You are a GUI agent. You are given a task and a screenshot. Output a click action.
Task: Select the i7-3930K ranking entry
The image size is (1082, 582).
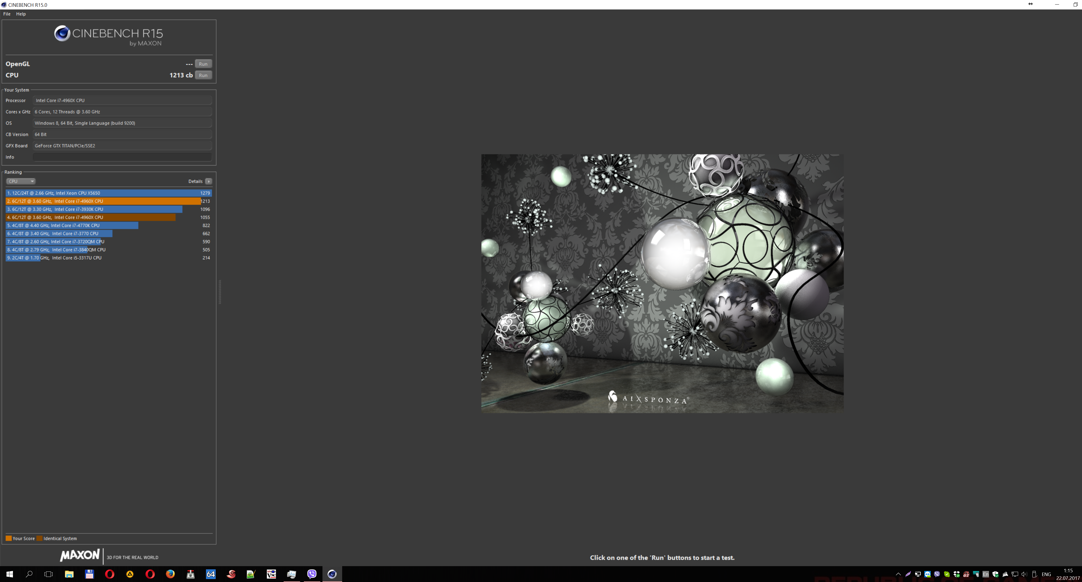(94, 209)
